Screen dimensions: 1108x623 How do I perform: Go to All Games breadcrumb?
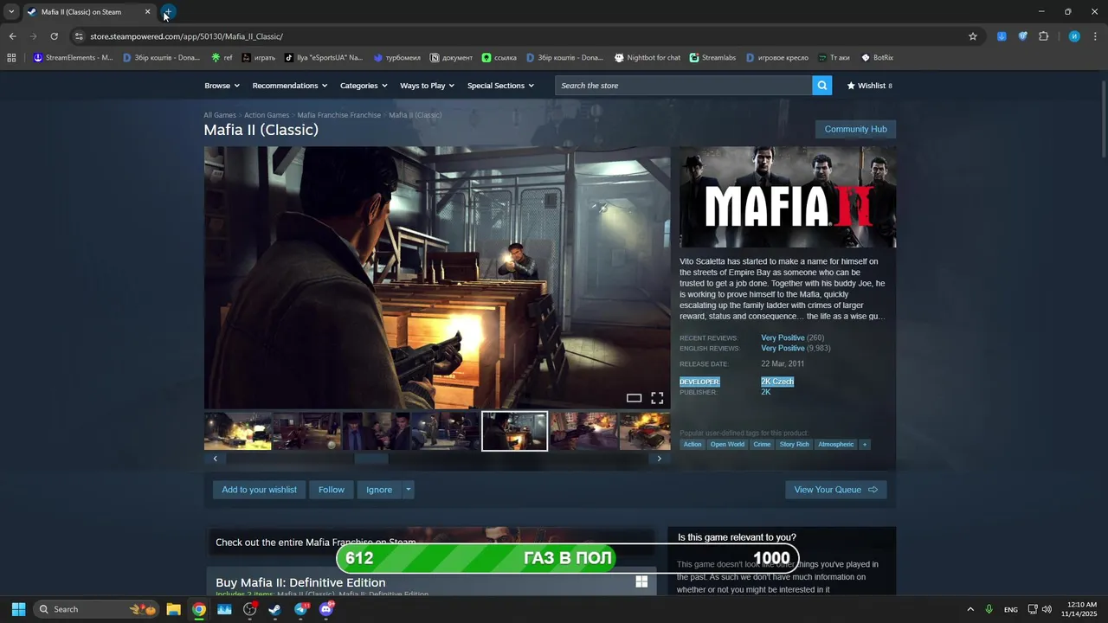(x=220, y=115)
